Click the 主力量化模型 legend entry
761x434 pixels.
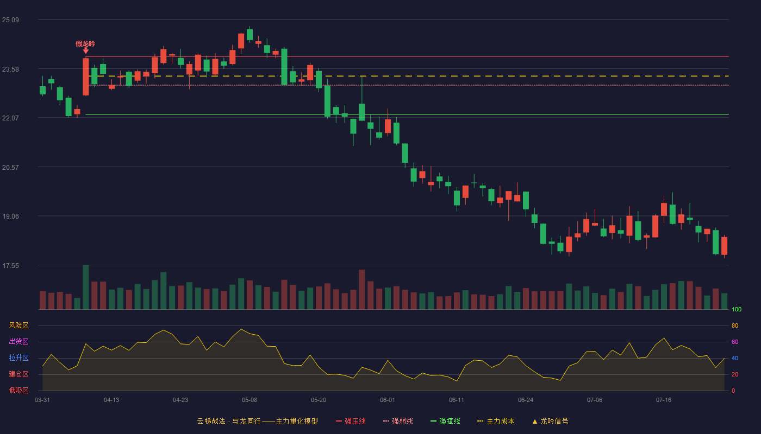click(x=297, y=421)
